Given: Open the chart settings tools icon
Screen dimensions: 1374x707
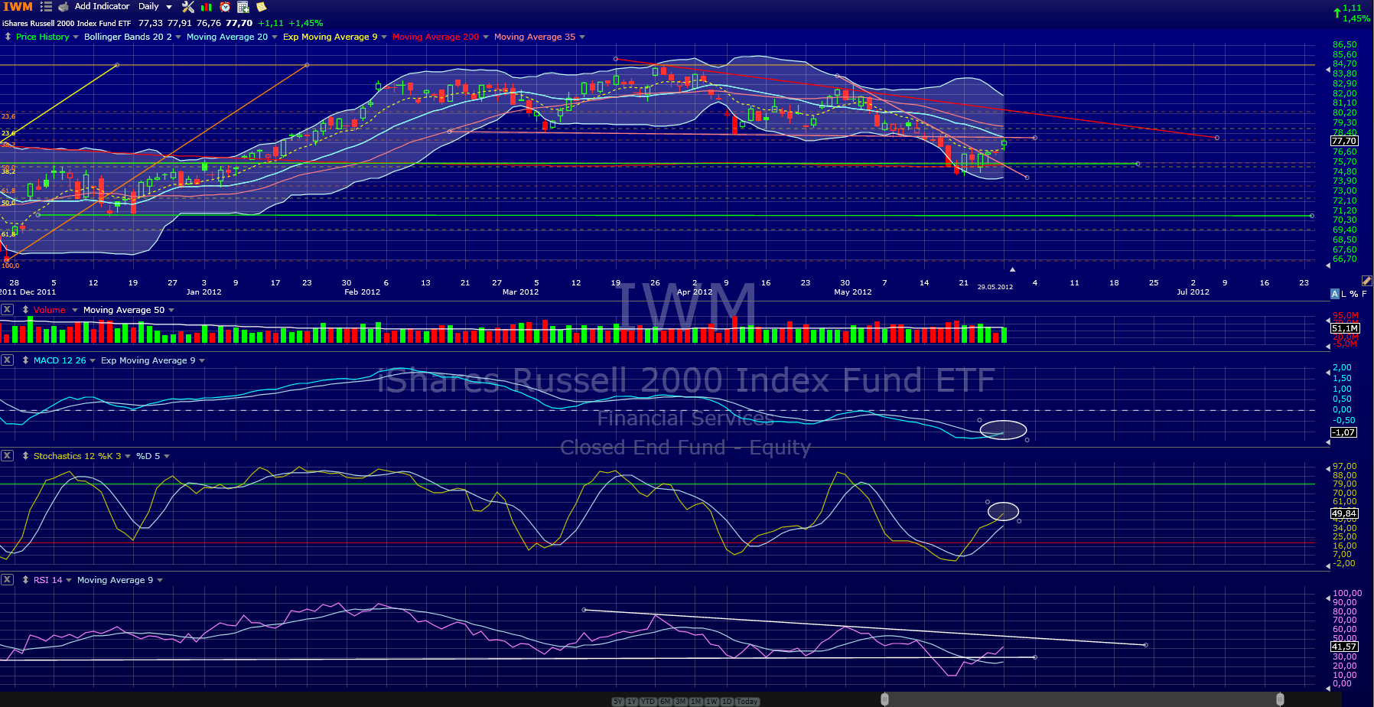Looking at the screenshot, I should [188, 7].
